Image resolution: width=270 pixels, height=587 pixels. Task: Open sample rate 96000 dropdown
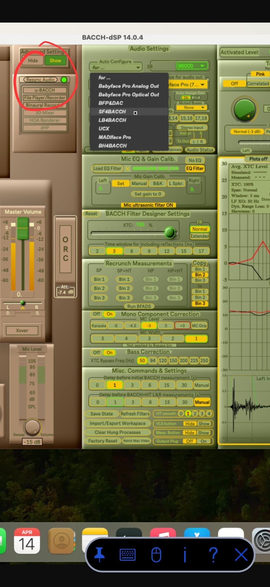[x=192, y=66]
